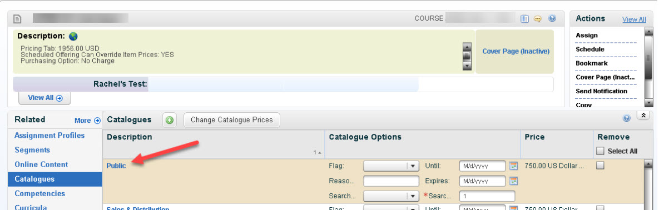The width and height of the screenshot is (659, 210).
Task: Choose Cover Page (Inact... action
Action: click(605, 77)
